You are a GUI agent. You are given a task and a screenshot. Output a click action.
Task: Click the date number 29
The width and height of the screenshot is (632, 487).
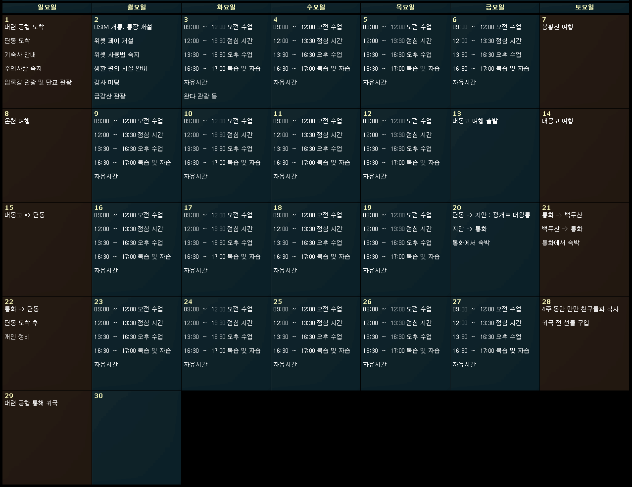coord(9,396)
